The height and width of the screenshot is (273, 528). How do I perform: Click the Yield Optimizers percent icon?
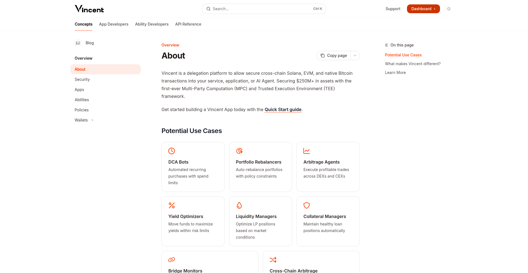172,205
